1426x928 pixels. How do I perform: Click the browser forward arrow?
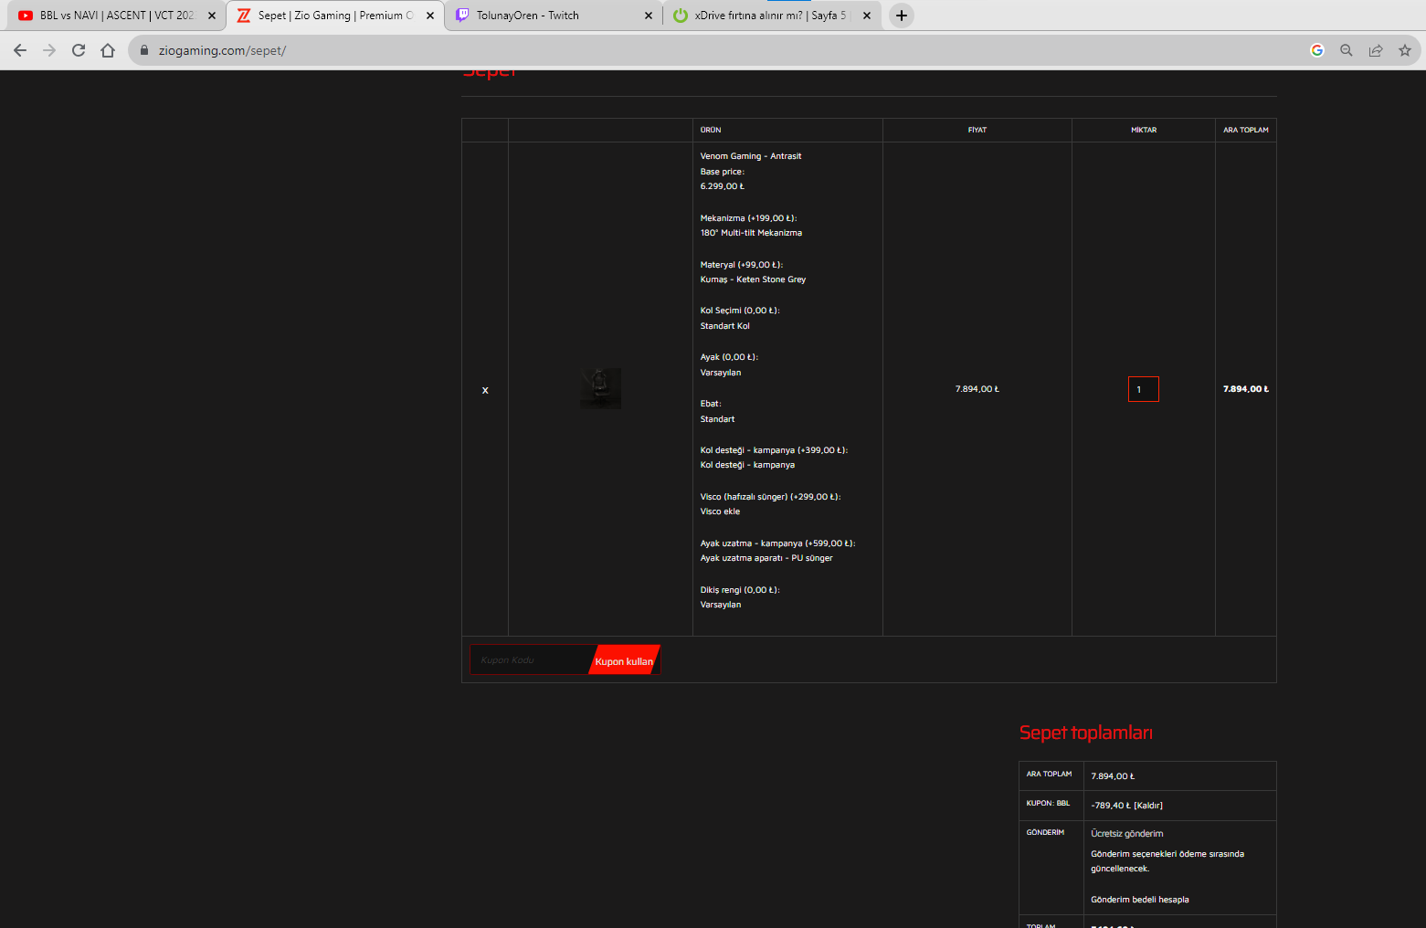49,50
